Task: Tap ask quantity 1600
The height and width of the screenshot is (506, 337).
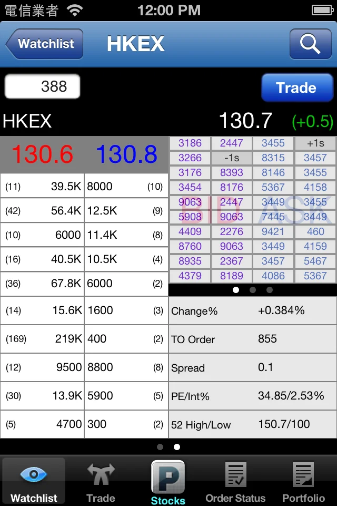Action: pyautogui.click(x=100, y=310)
